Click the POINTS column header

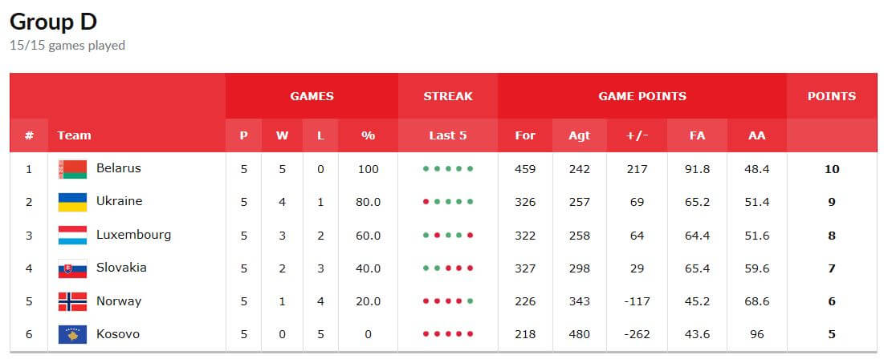(x=831, y=96)
